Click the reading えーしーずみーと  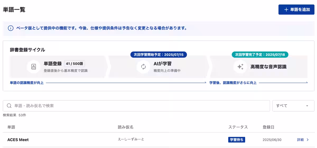coord(131,139)
